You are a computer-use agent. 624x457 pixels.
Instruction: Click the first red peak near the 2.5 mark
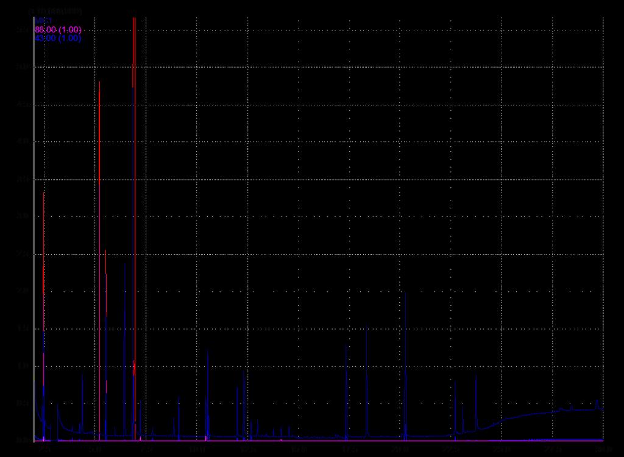point(44,316)
